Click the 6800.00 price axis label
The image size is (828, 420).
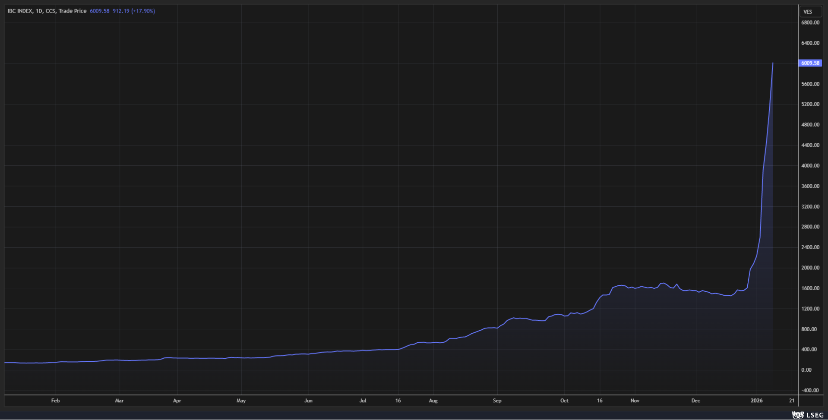point(810,22)
